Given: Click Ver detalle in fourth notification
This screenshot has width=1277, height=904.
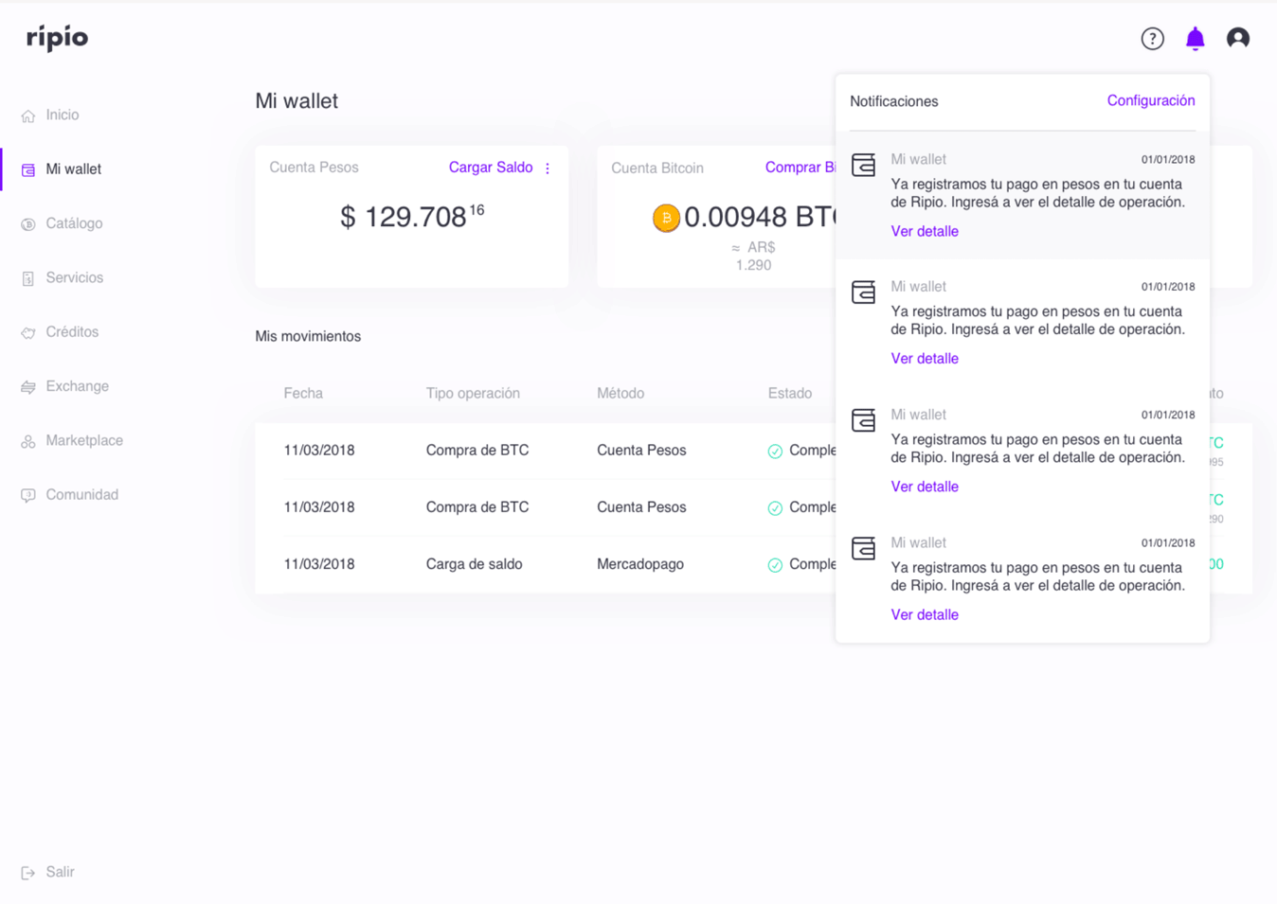Looking at the screenshot, I should click(x=925, y=614).
